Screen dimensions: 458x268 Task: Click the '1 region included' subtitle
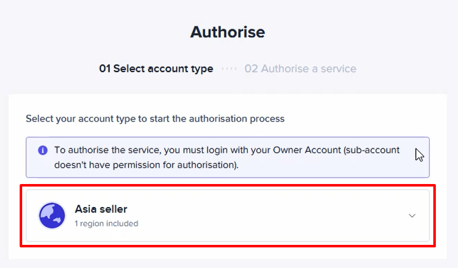click(x=106, y=224)
